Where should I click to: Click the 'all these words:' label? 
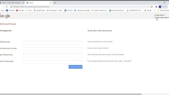point(5,42)
